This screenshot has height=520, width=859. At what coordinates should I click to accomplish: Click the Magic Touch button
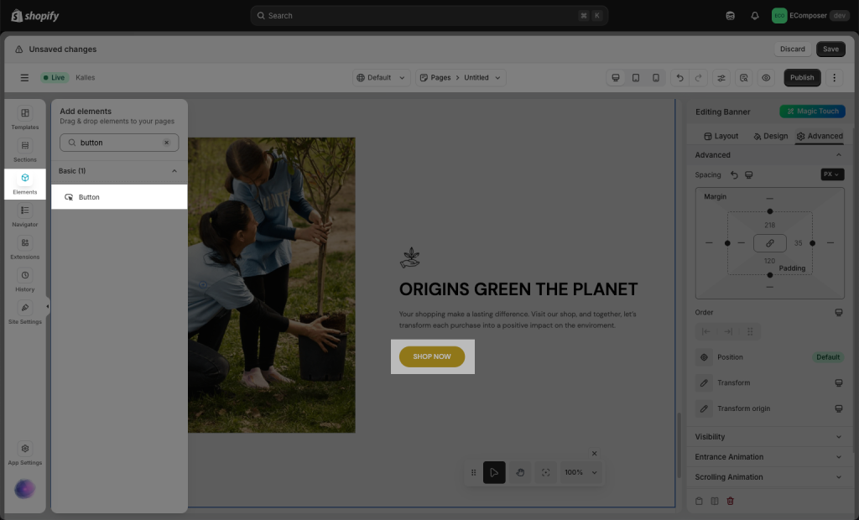tap(812, 112)
